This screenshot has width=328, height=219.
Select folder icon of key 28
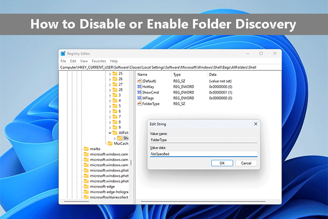(115, 90)
